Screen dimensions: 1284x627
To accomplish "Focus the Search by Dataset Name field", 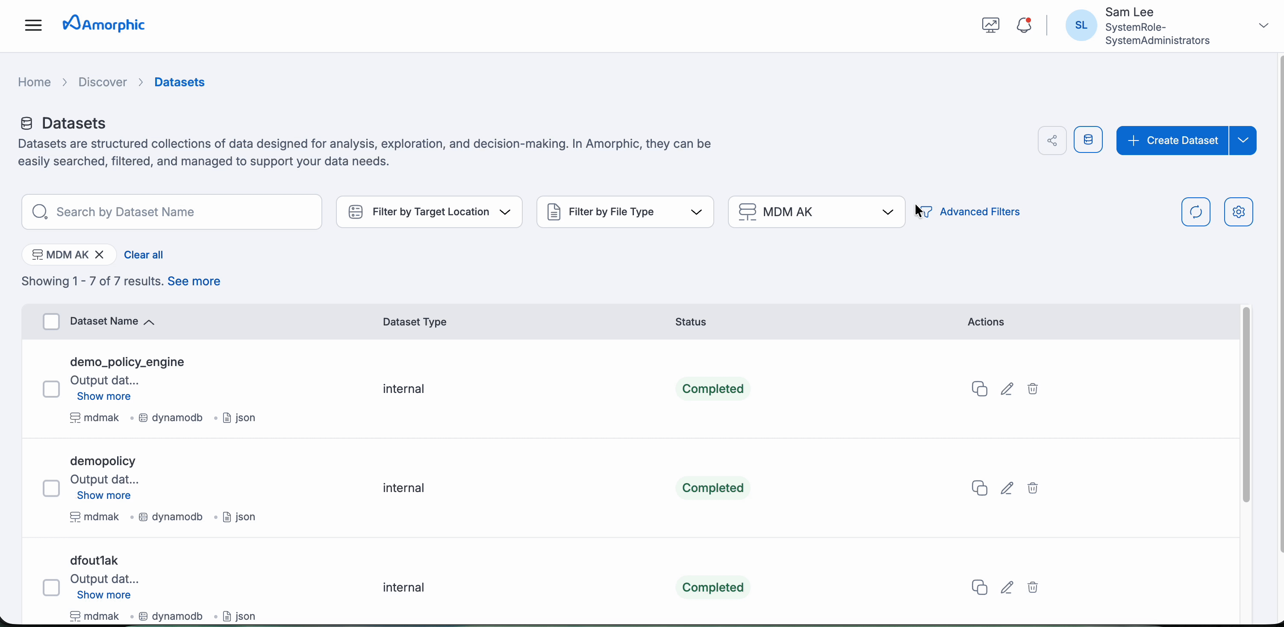I will click(x=171, y=212).
